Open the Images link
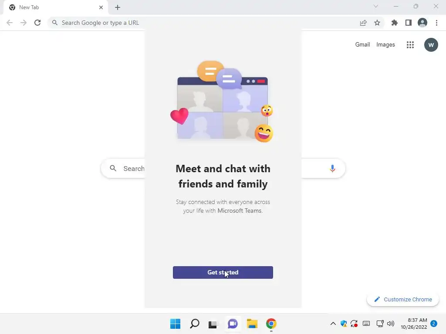 pyautogui.click(x=385, y=45)
